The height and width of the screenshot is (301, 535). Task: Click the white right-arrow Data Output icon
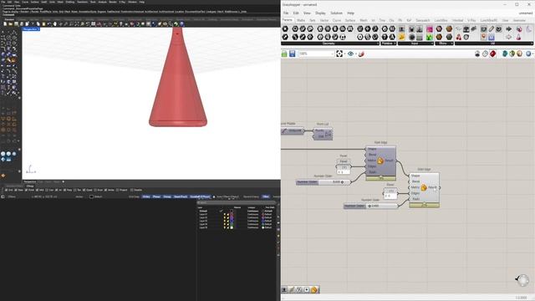click(x=509, y=37)
